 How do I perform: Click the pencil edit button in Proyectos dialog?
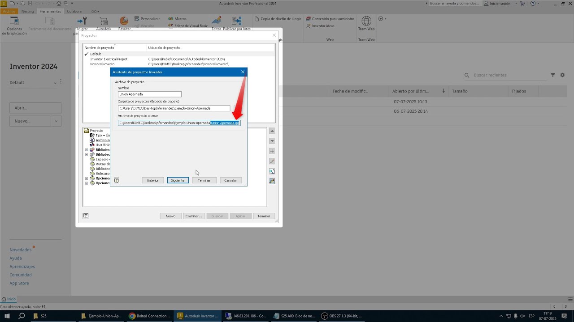(272, 161)
